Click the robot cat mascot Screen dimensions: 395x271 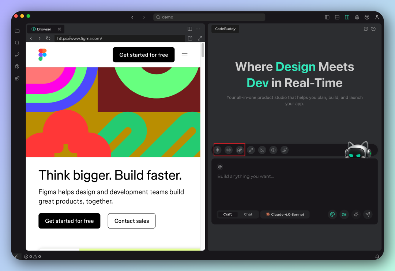coord(358,150)
